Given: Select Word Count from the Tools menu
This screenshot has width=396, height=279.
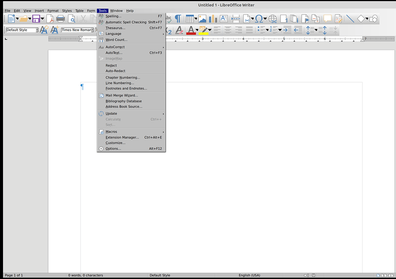Looking at the screenshot, I should 116,40.
